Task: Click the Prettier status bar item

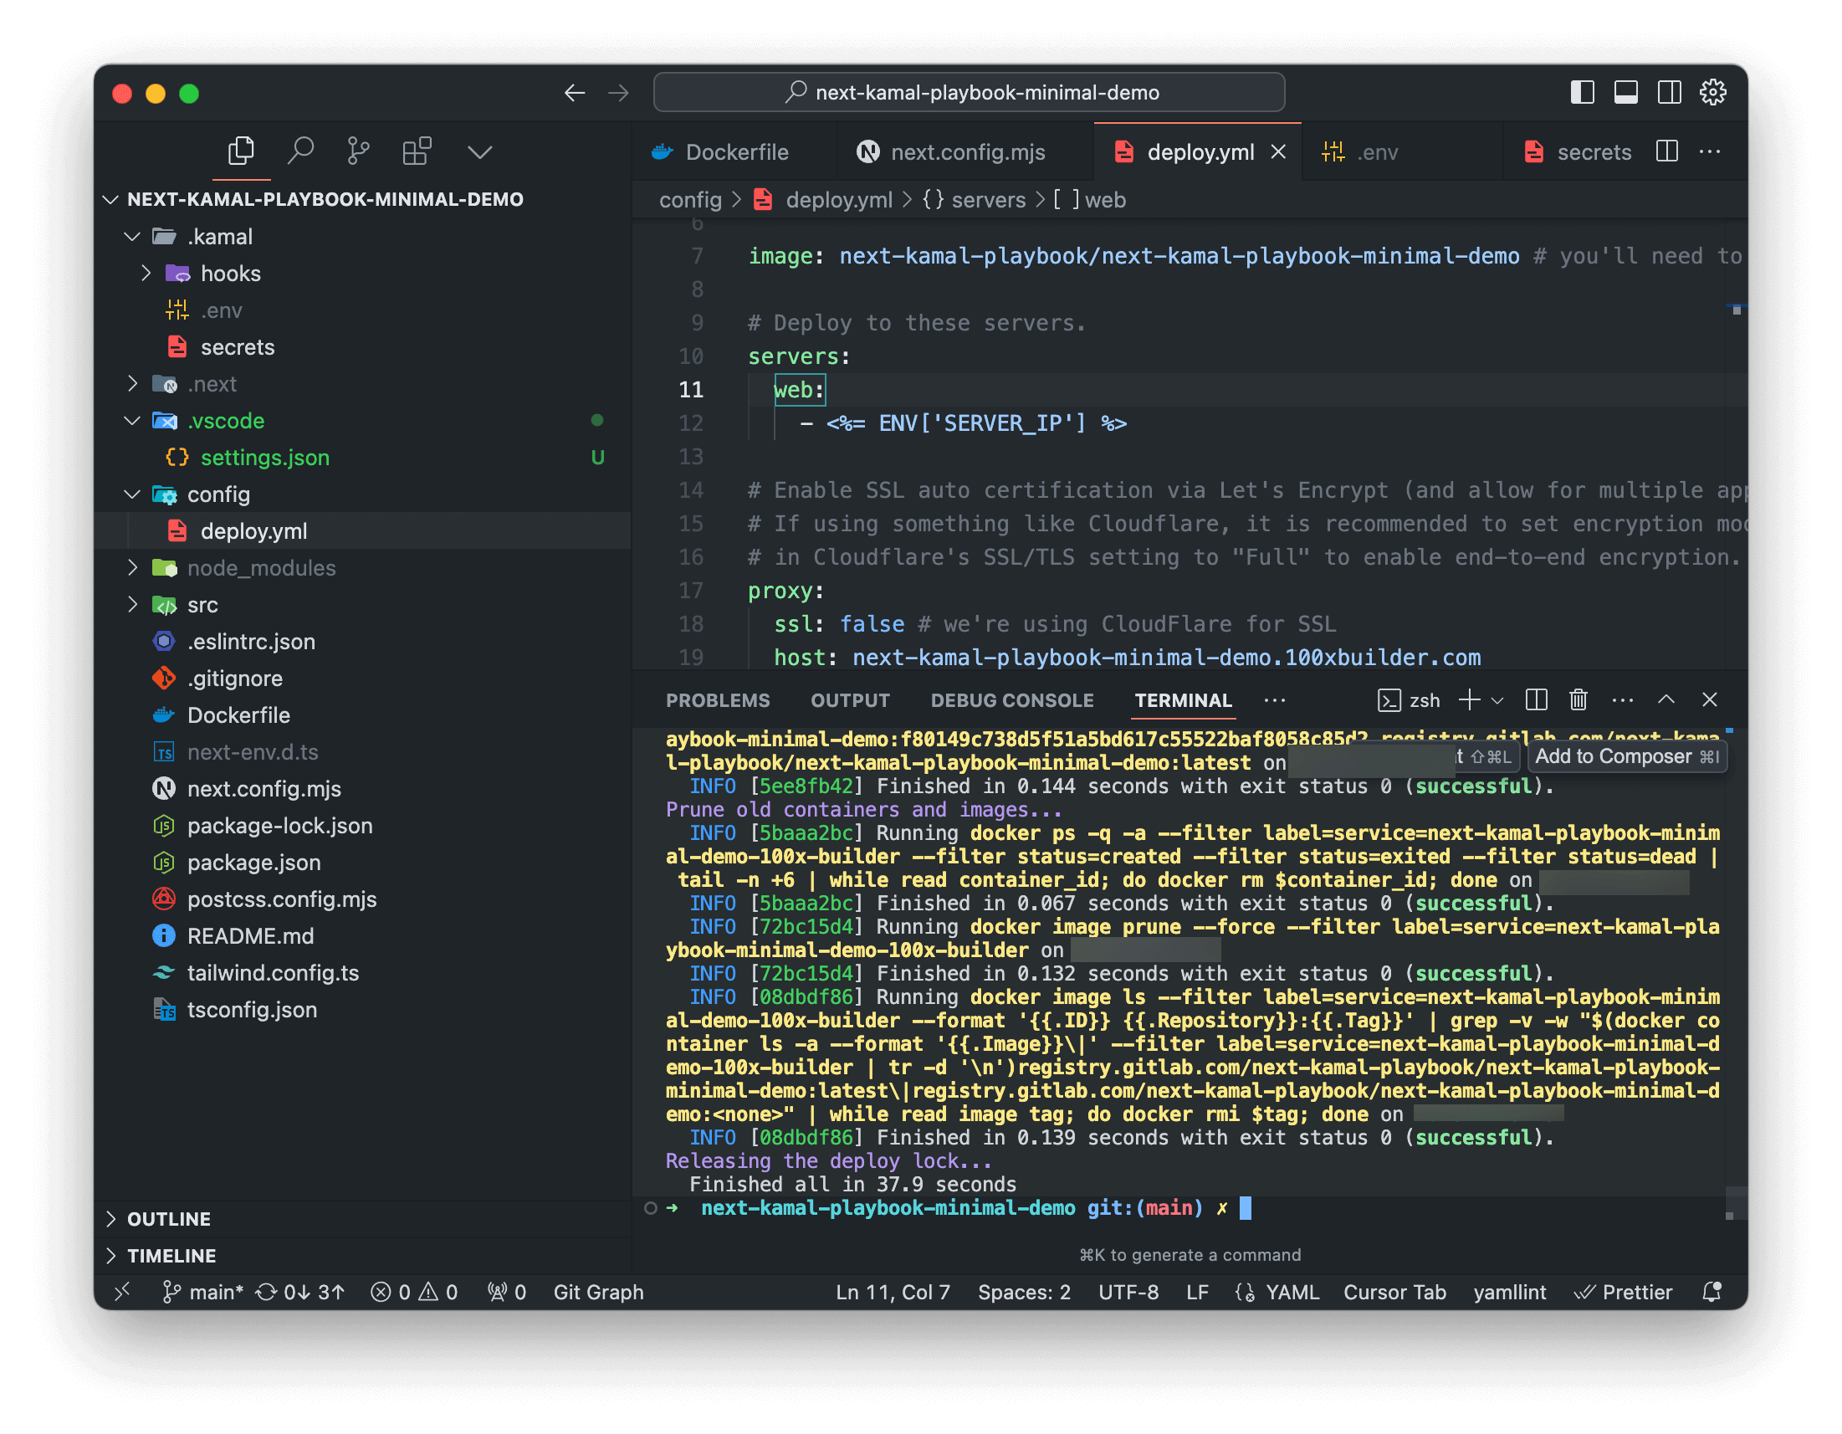Action: pyautogui.click(x=1623, y=1293)
